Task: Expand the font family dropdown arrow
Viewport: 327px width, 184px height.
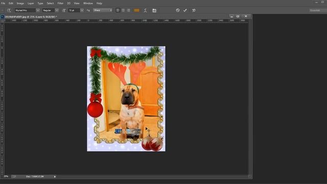Action: click(x=38, y=10)
